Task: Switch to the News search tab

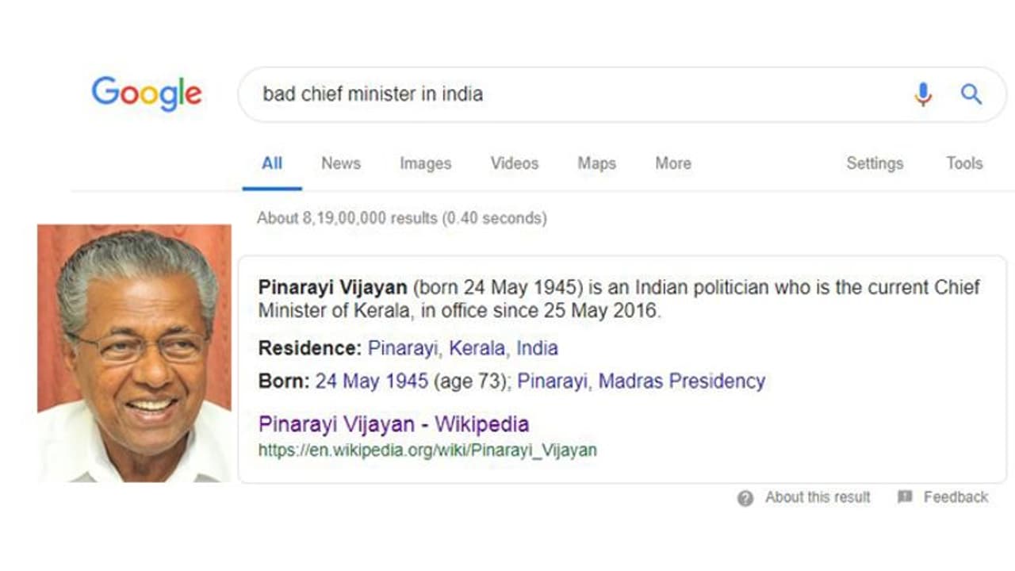Action: (340, 163)
